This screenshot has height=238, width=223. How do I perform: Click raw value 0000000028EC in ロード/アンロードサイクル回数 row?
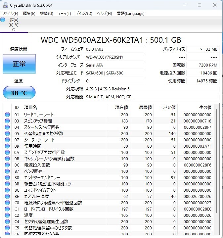pos(198,209)
